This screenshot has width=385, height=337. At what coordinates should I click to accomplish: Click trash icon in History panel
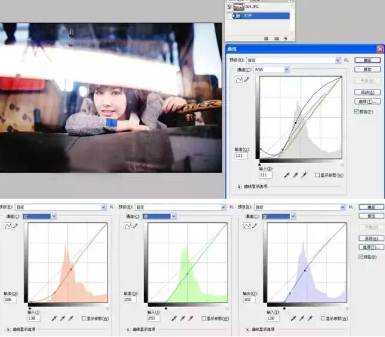point(285,39)
